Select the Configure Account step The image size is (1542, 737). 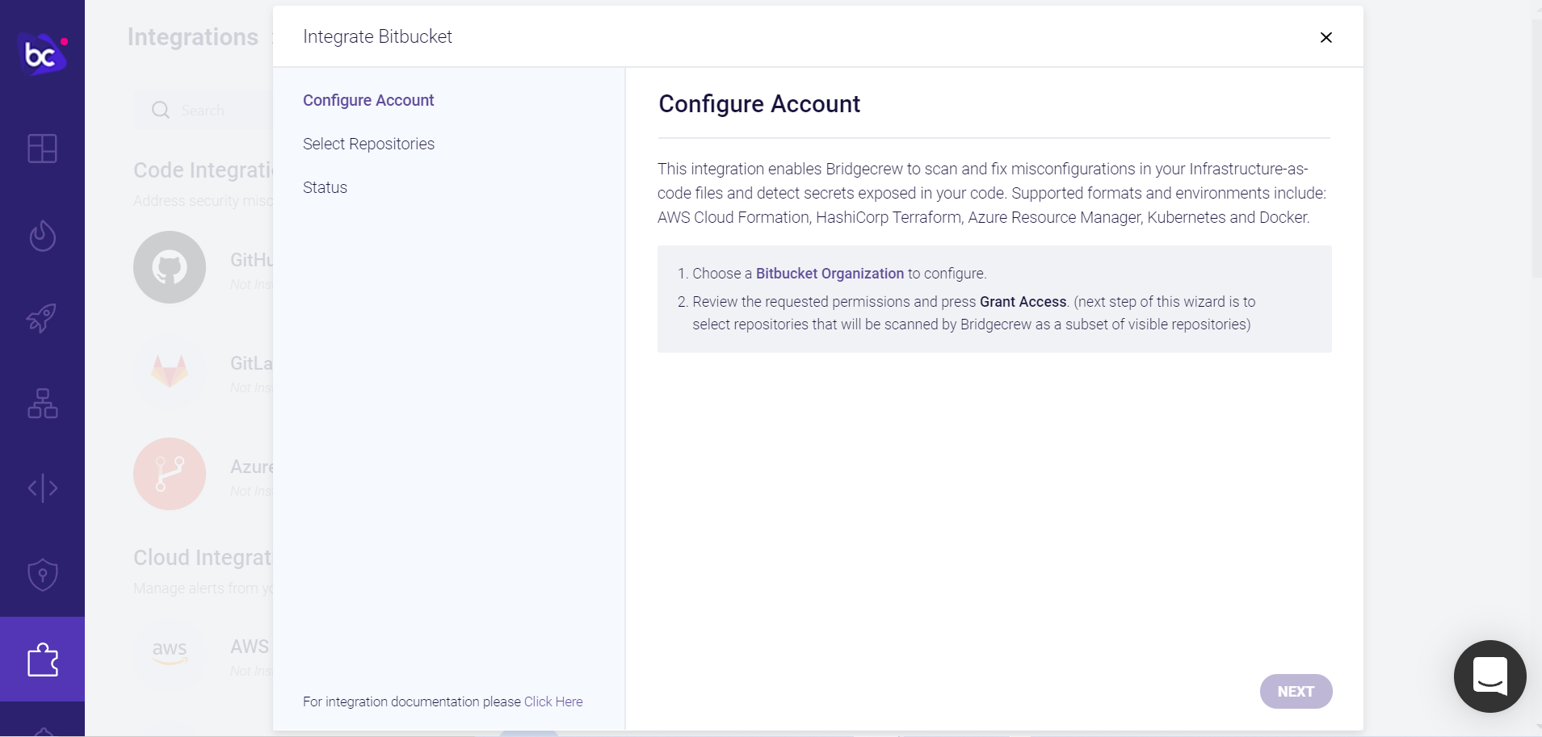tap(368, 100)
